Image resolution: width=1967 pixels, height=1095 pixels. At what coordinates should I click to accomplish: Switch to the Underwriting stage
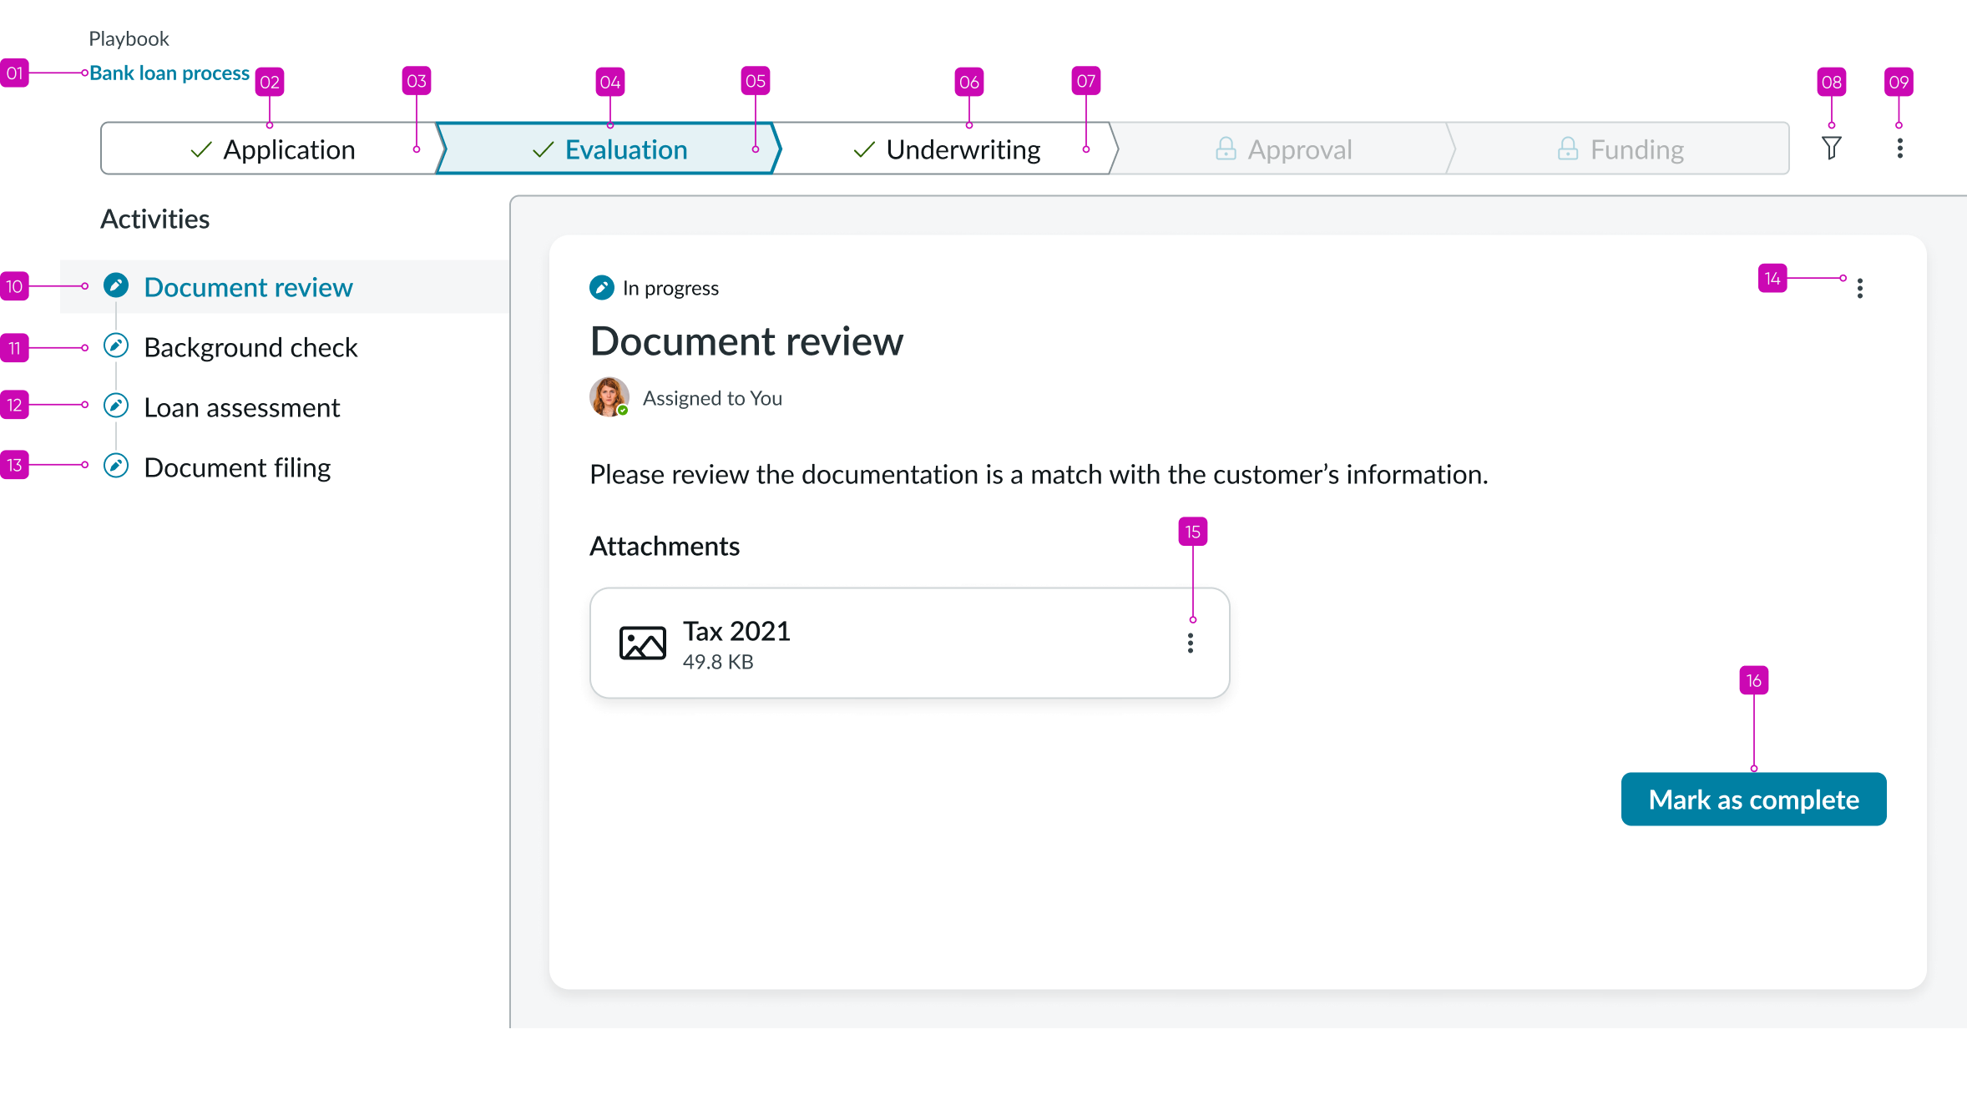point(948,149)
